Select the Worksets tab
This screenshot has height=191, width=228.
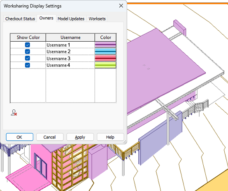[x=97, y=19]
